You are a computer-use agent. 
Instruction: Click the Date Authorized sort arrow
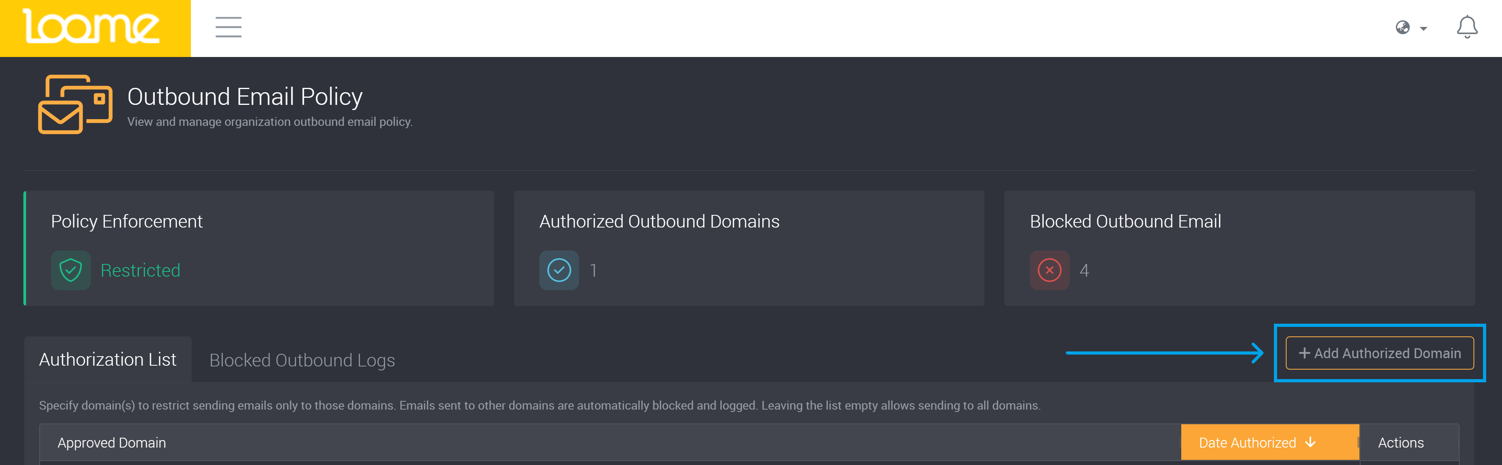(1310, 442)
